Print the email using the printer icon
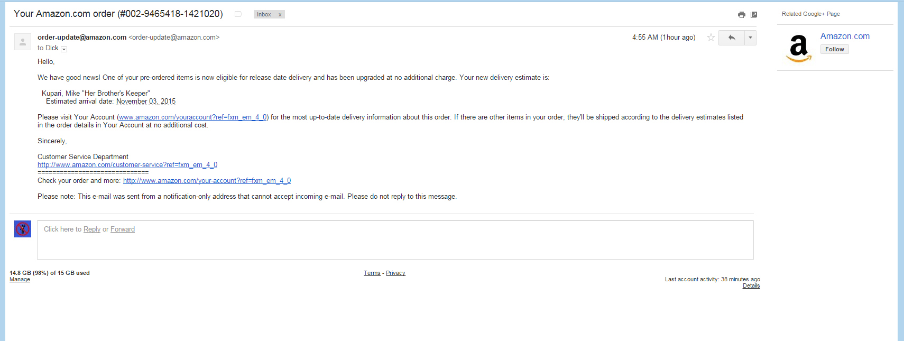Viewport: 904px width, 341px height. click(742, 15)
